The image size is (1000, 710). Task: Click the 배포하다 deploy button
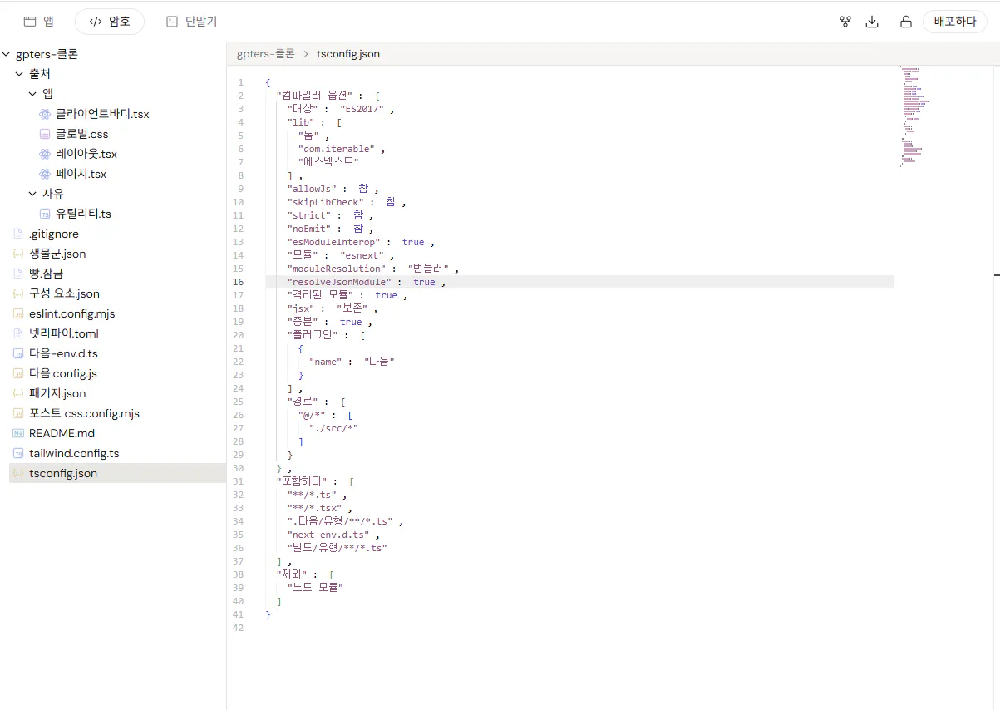(955, 22)
